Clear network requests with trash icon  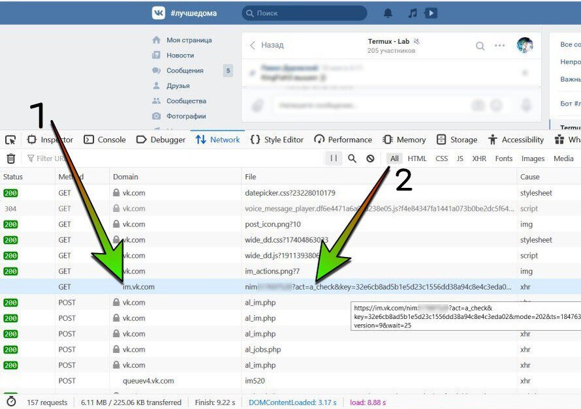point(10,159)
